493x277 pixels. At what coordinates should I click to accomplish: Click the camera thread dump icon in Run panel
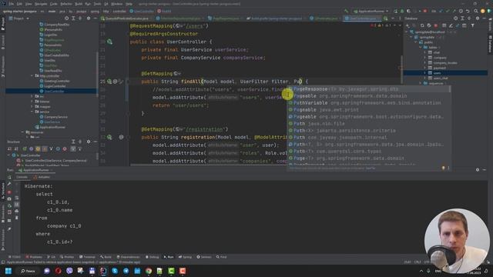point(9,199)
